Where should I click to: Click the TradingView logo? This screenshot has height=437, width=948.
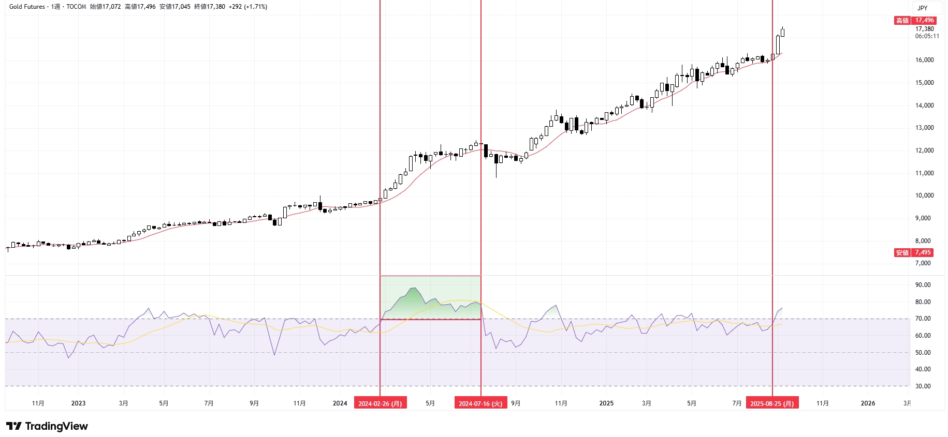(x=47, y=426)
